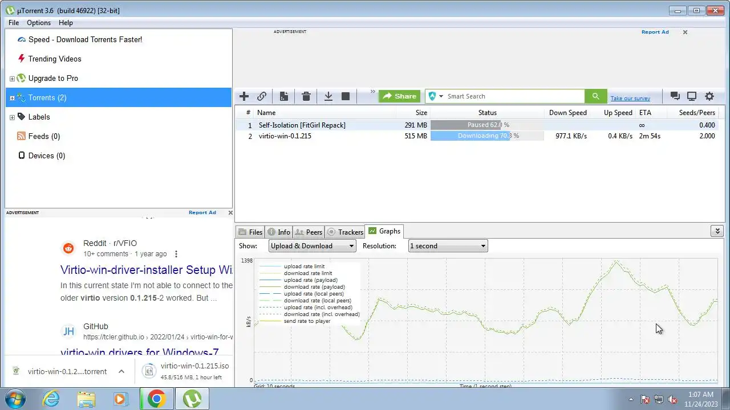Viewport: 730px width, 410px height.
Task: Click the Stop Torrent square icon
Action: click(346, 96)
